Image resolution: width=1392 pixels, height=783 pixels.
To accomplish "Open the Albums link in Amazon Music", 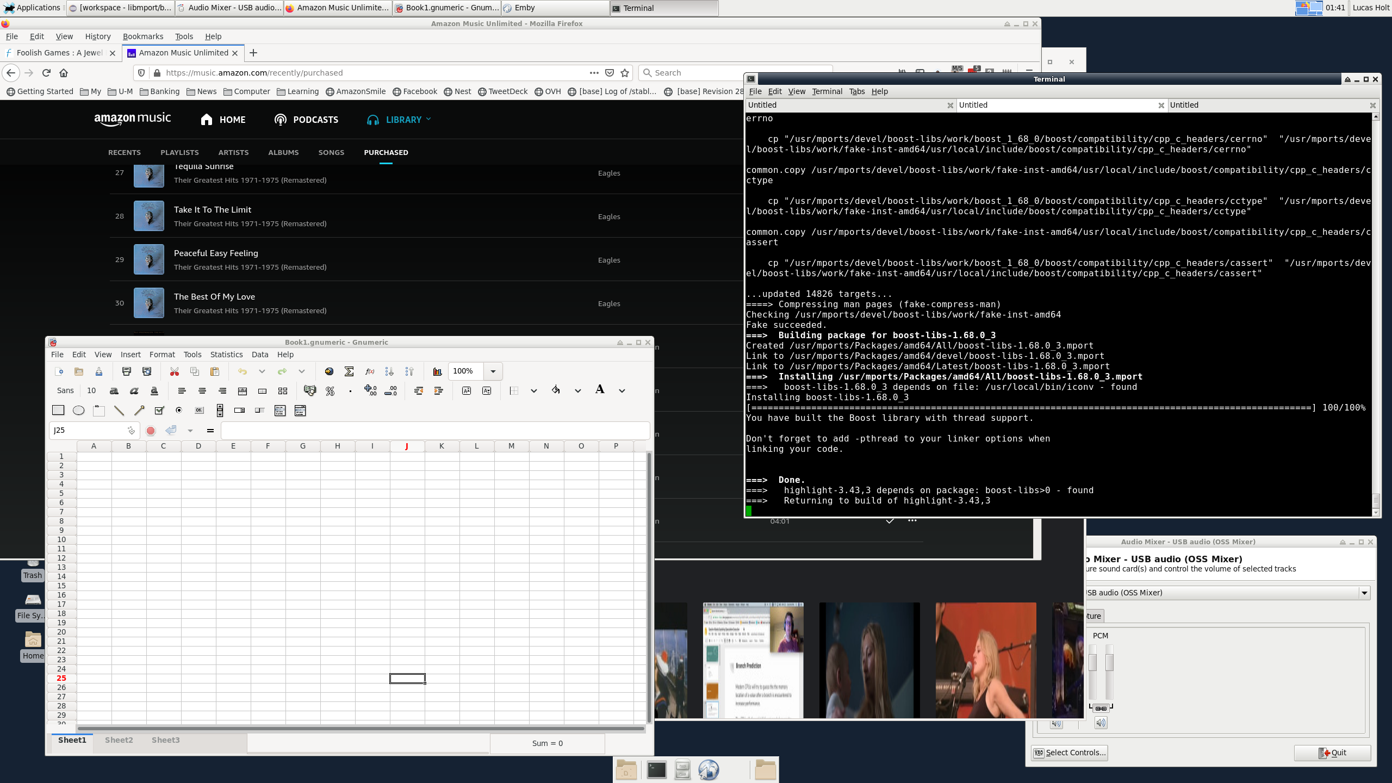I will click(283, 152).
